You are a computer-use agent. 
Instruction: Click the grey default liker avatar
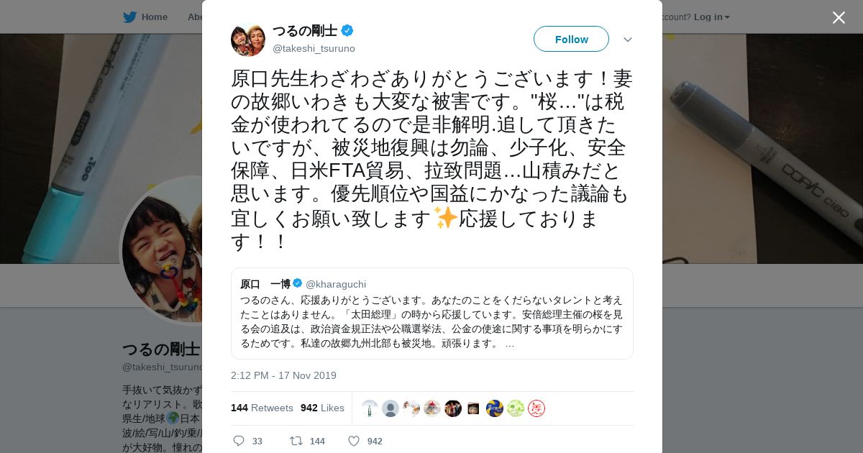pos(391,408)
